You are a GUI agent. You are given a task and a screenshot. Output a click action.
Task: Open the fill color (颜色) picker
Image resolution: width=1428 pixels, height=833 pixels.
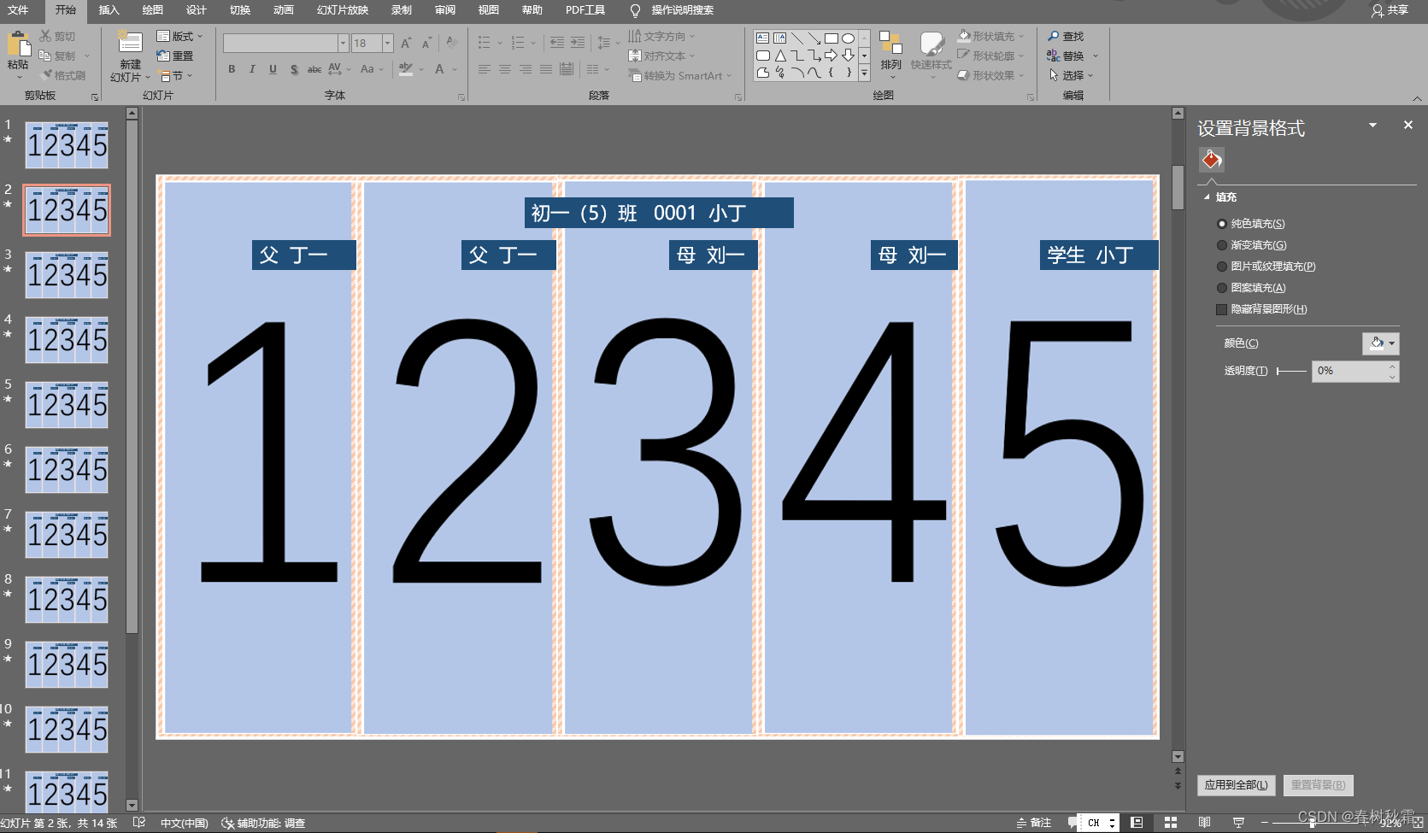[1380, 343]
